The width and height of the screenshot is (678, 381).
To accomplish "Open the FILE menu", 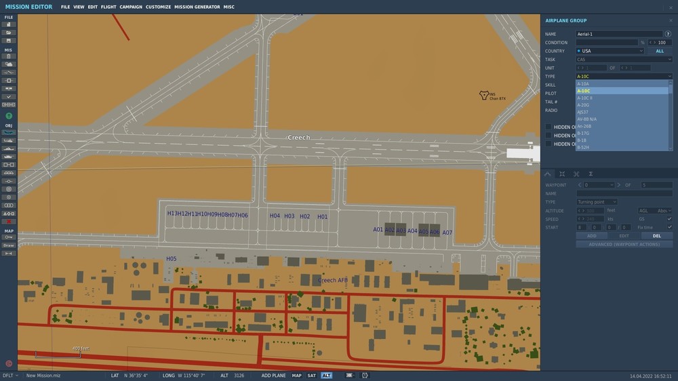I will 65,7.
